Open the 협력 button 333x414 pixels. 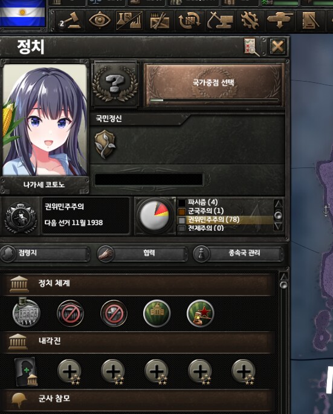click(x=142, y=254)
